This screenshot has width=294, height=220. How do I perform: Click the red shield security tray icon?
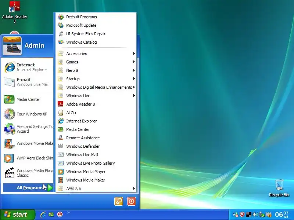(x=242, y=214)
